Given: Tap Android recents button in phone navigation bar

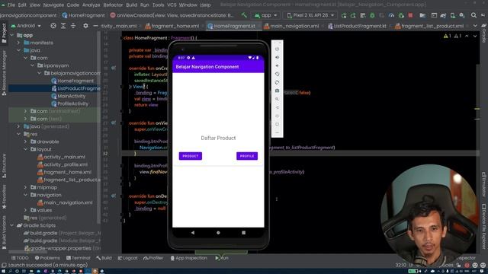Looking at the screenshot, I should [244, 232].
